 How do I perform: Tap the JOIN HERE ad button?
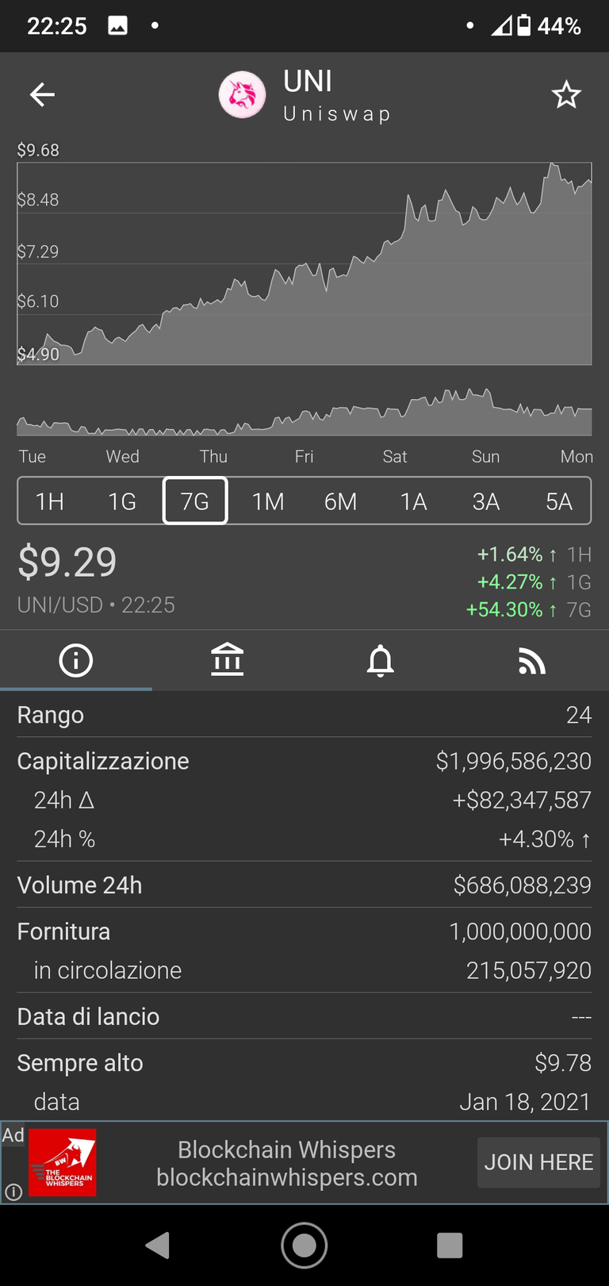point(538,1162)
